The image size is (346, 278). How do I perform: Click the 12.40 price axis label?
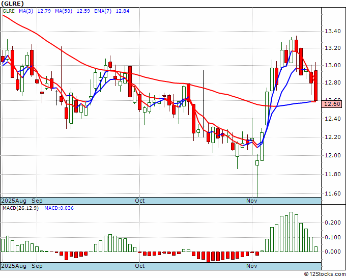click(x=333, y=119)
